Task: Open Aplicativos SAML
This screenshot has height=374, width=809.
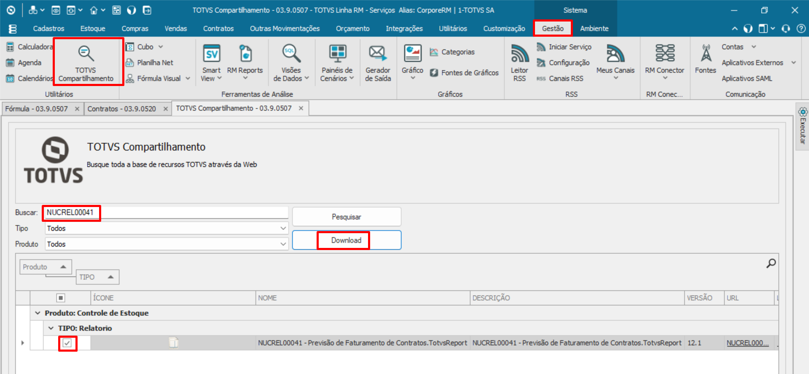Action: click(x=747, y=78)
